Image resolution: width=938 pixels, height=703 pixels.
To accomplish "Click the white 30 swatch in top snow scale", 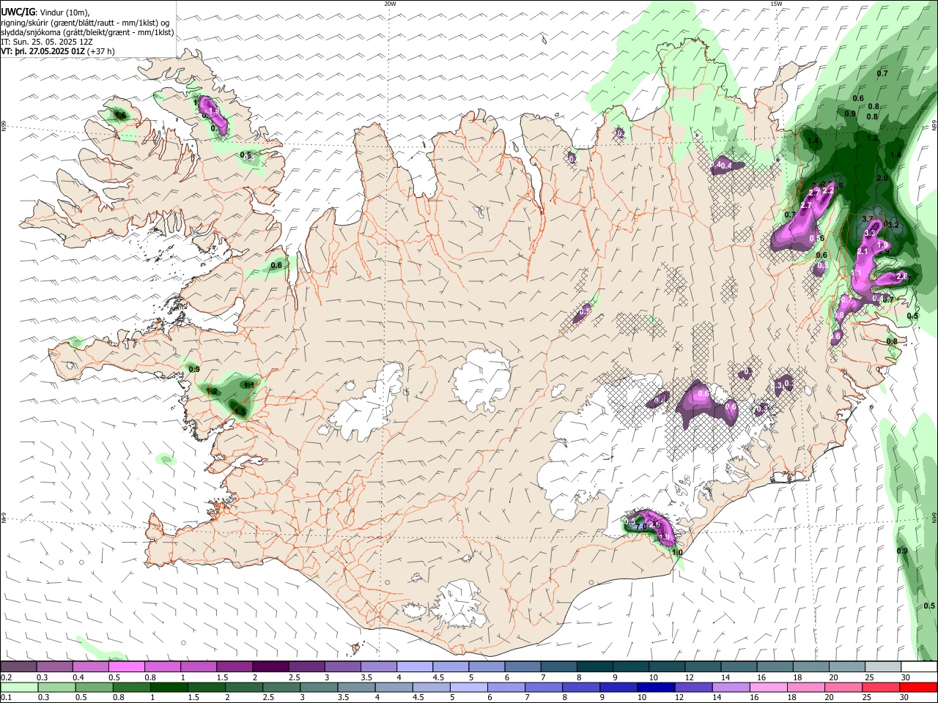I will [918, 667].
